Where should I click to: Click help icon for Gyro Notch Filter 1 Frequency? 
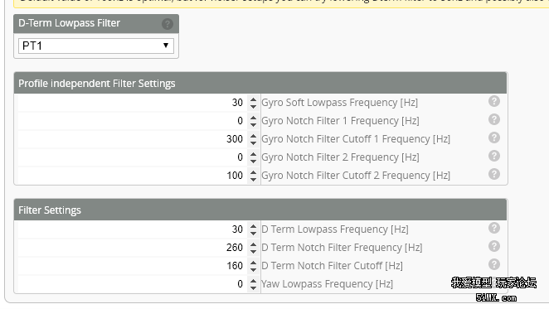pyautogui.click(x=494, y=119)
